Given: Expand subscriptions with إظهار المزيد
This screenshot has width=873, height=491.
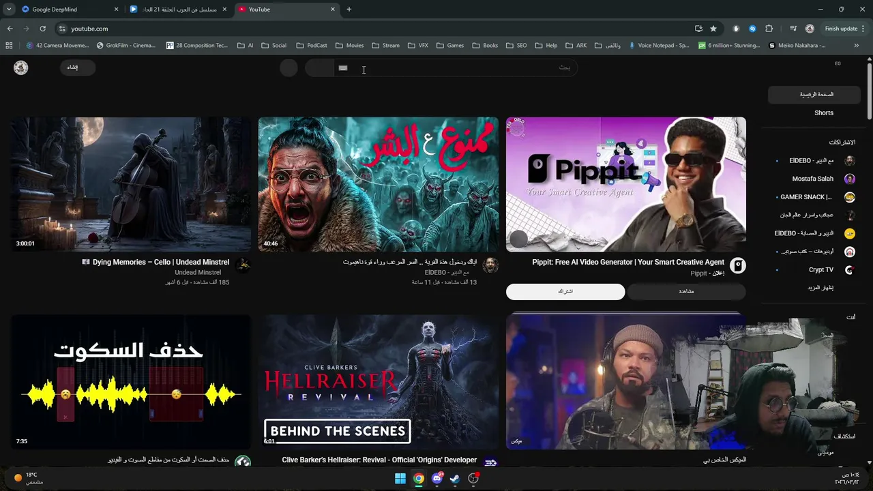Looking at the screenshot, I should click(x=820, y=288).
